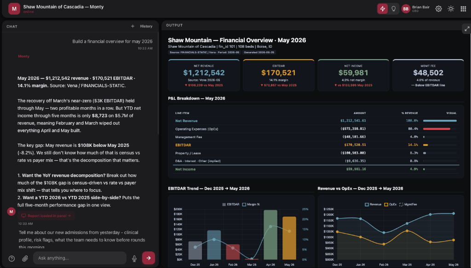Click the LINE ITEM column header
Image resolution: width=471 pixels, height=268 pixels.
182,113
